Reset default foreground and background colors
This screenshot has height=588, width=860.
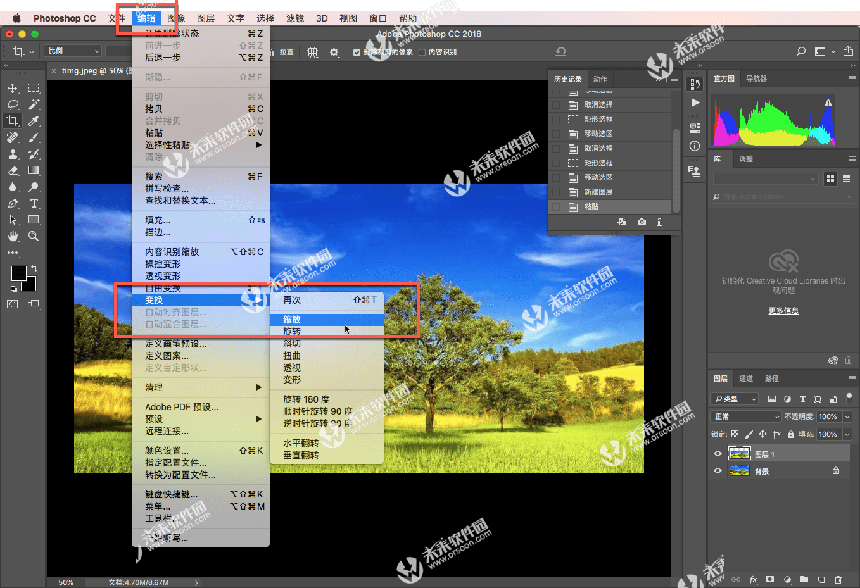point(13,289)
